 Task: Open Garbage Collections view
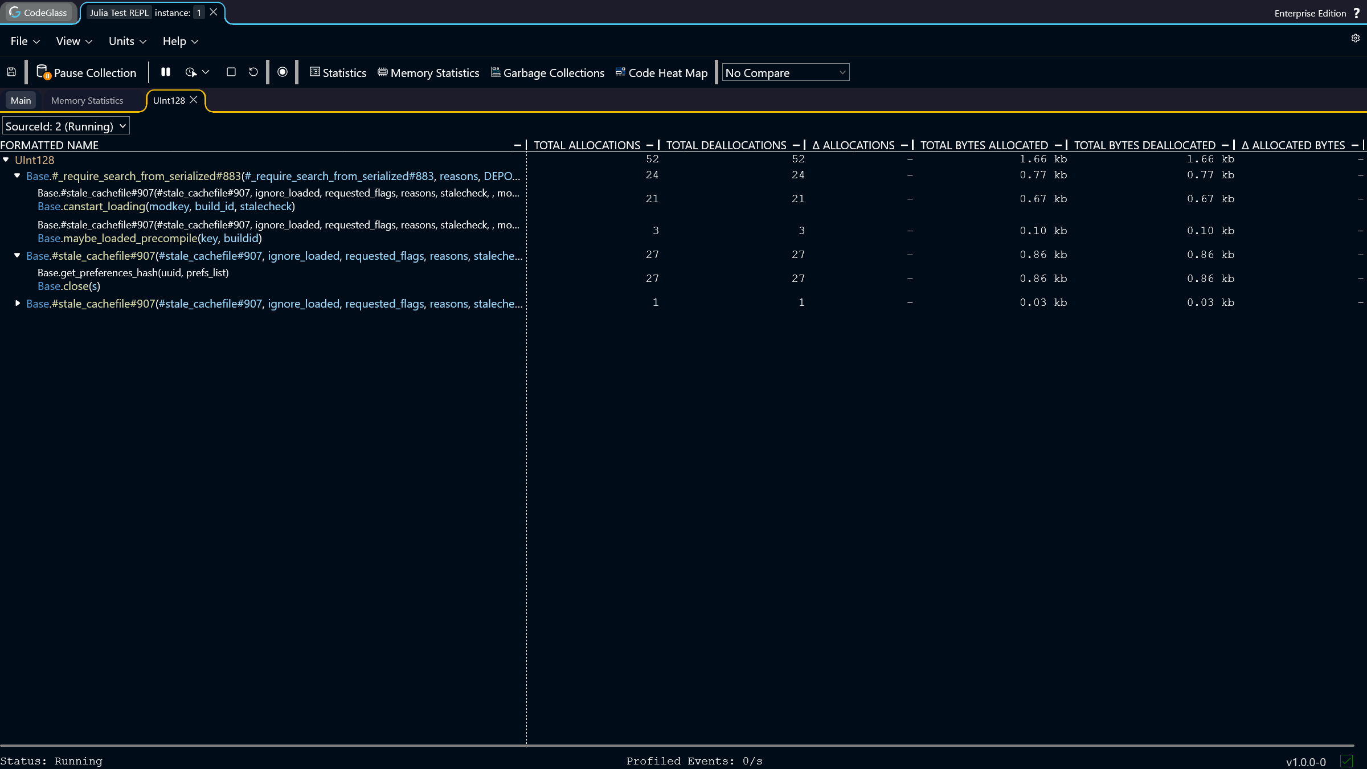(x=547, y=73)
